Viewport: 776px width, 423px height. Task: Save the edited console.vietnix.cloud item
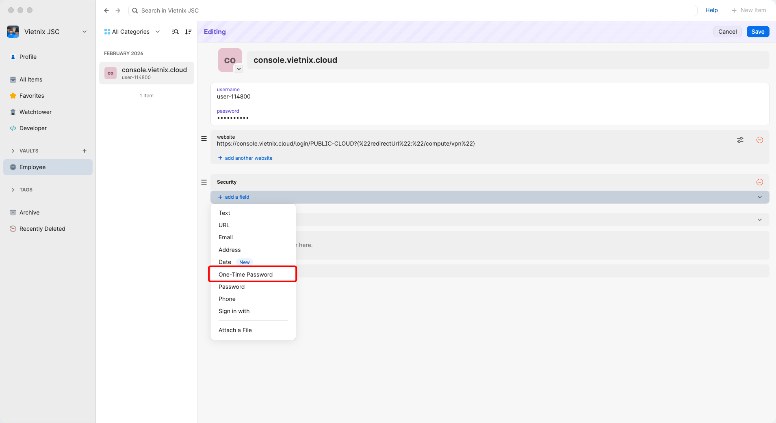(x=757, y=32)
